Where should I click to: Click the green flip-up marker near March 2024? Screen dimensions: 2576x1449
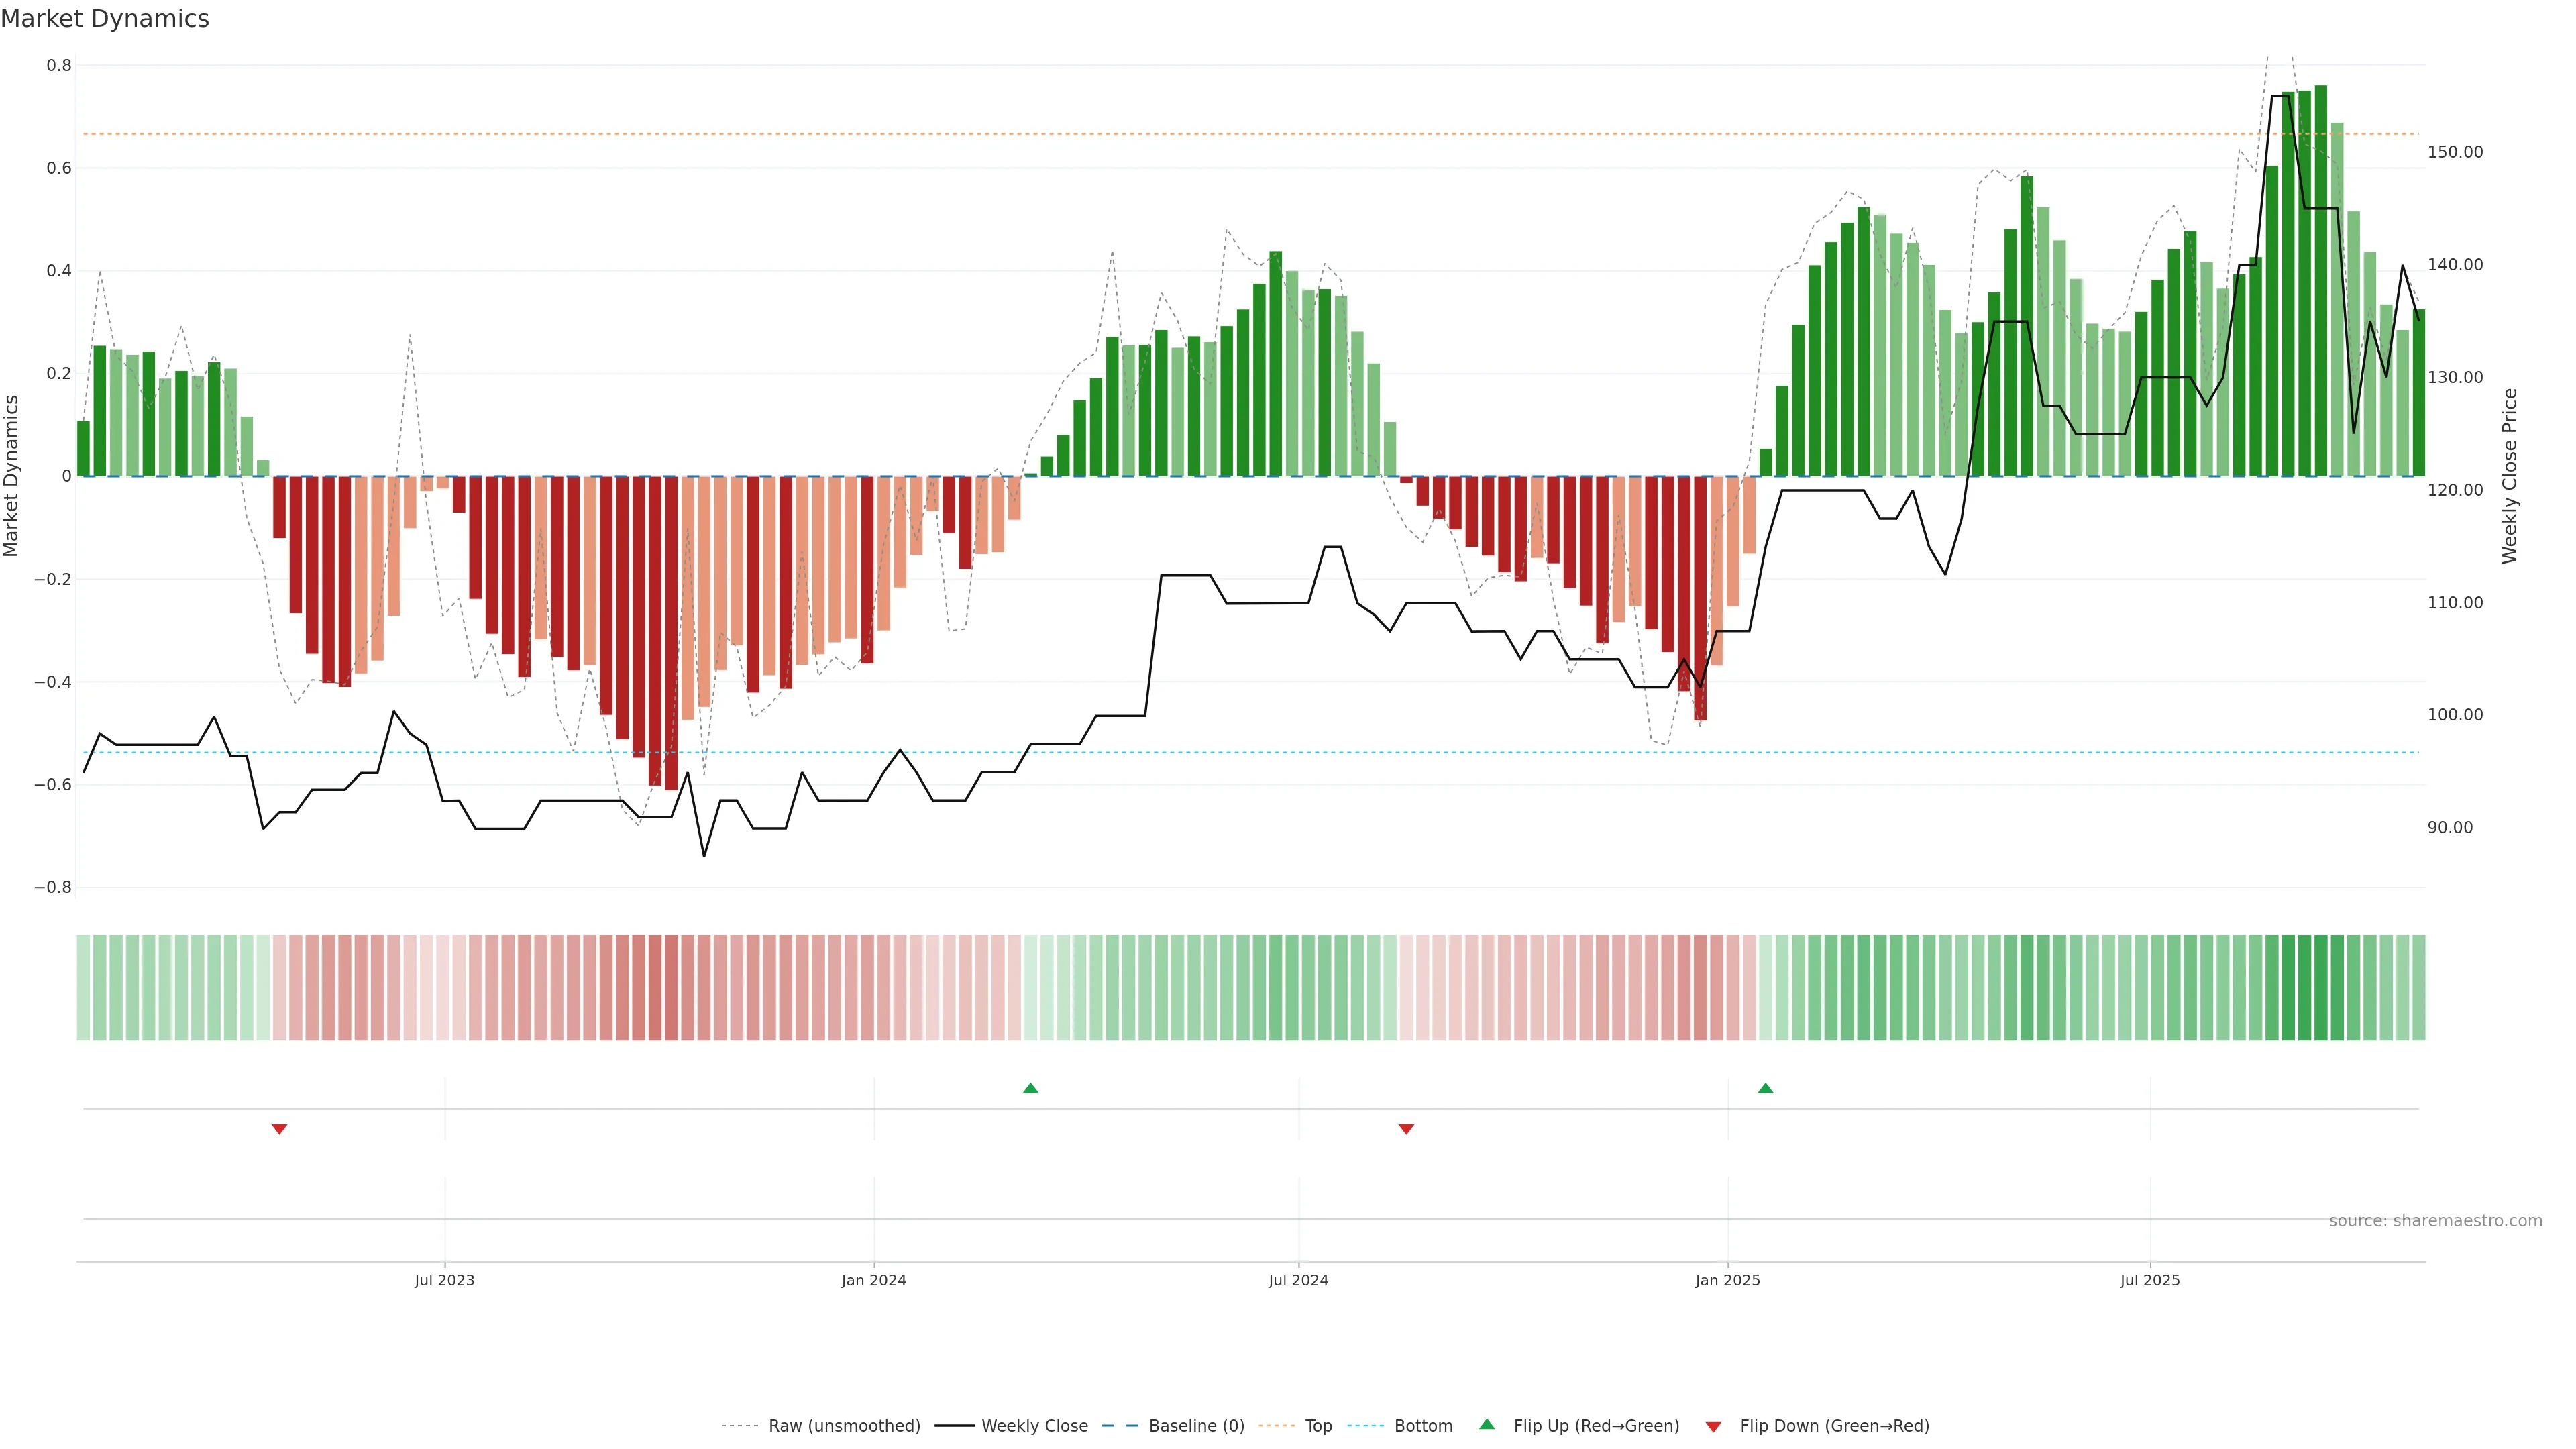click(1031, 1088)
